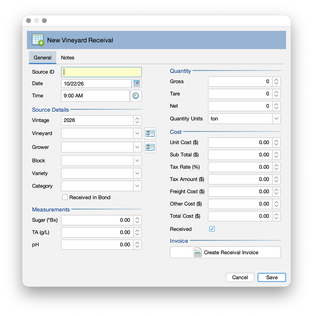Click the Sub Total stepper
This screenshot has height=316, width=313.
[276, 155]
